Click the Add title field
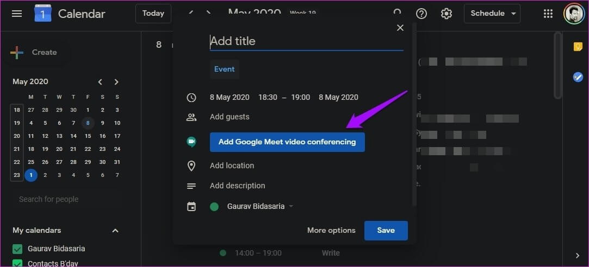Image resolution: width=589 pixels, height=267 pixels. [x=307, y=41]
